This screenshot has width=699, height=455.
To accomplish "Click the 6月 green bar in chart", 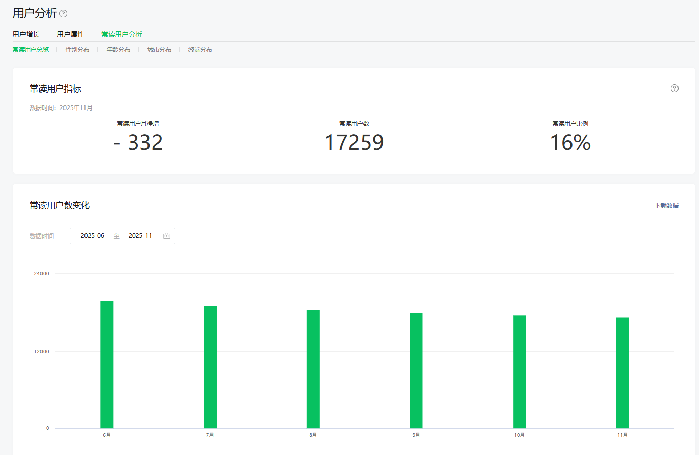I will click(x=107, y=364).
